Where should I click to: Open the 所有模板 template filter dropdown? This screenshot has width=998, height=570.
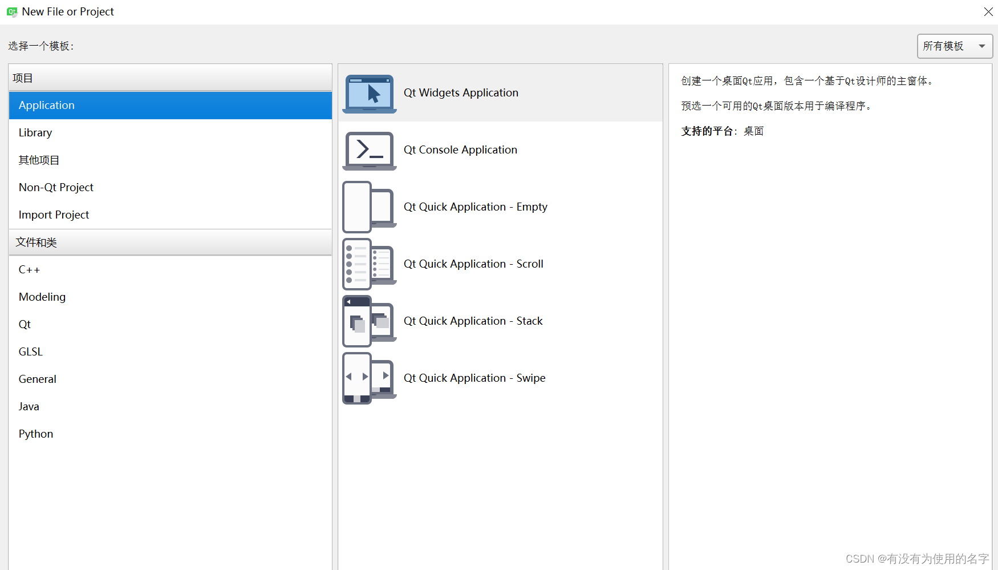[955, 46]
